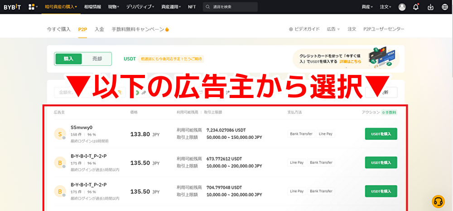Expand the 広告 dropdown
This screenshot has height=211, width=453.
(333, 29)
